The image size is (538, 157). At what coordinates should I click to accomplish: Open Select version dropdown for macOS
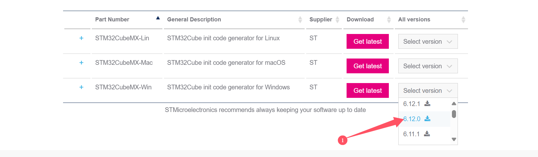[428, 66]
